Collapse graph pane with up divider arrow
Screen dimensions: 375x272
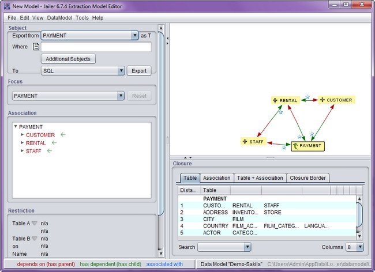coord(185,158)
